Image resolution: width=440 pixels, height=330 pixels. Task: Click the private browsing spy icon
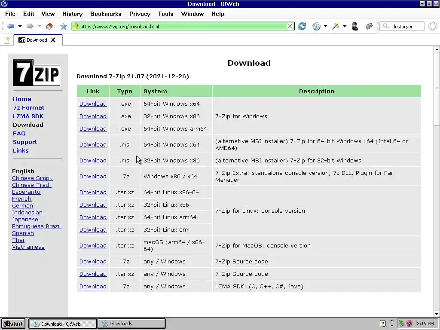click(x=355, y=26)
